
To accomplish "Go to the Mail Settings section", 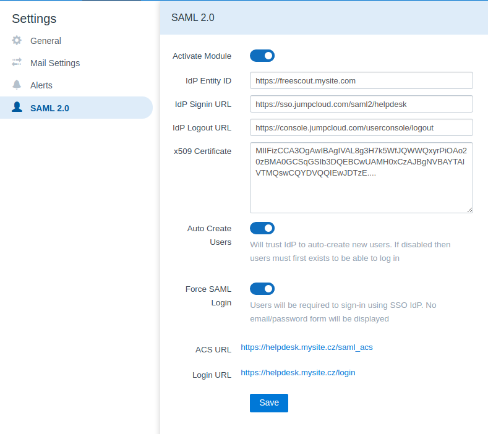I will 55,63.
